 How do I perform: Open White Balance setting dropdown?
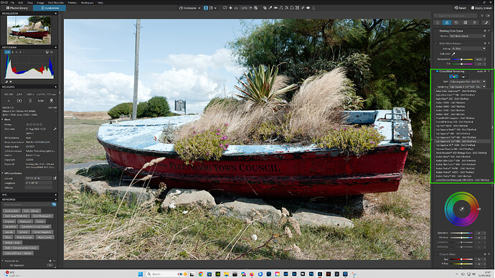(468, 48)
